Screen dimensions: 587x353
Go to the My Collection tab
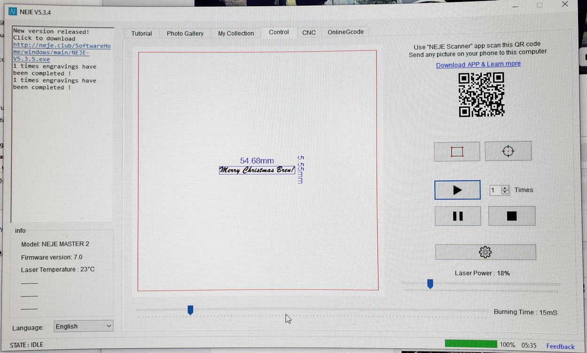[236, 33]
